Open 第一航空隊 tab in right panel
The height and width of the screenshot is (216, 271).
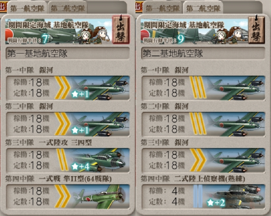162,8
